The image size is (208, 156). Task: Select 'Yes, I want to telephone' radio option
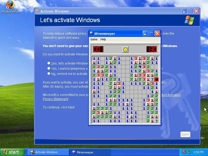tap(49, 68)
